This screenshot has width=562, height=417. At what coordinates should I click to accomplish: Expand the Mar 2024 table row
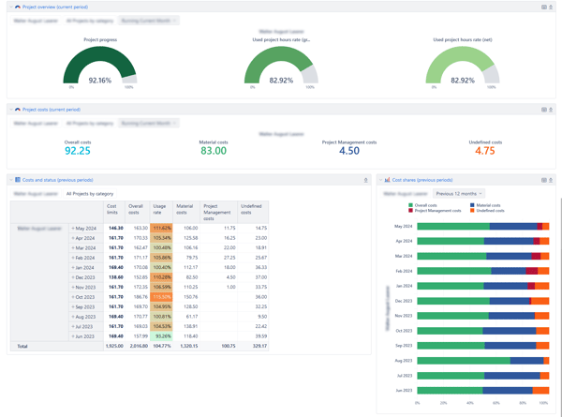[x=73, y=247]
